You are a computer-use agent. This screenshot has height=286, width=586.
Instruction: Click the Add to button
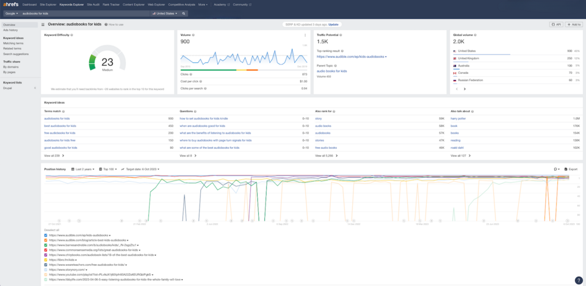573,24
